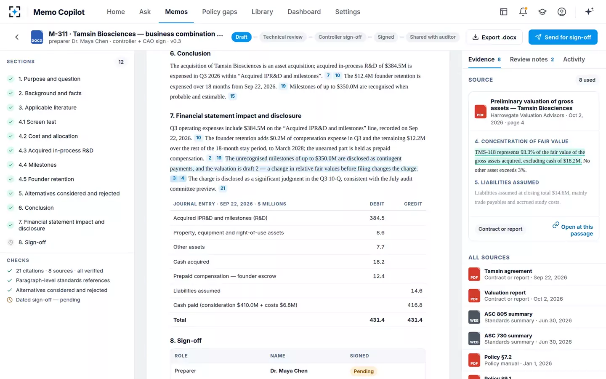This screenshot has width=606, height=379.
Task: Open the notifications bell
Action: tap(523, 12)
